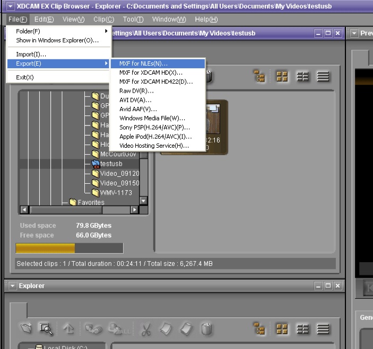Viewport: 373px width, 349px height.
Task: Select the WMV-1173 folder in tree
Action: [112, 193]
